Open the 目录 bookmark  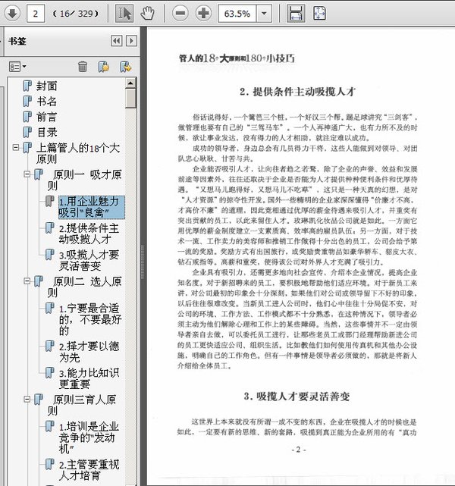coord(47,133)
